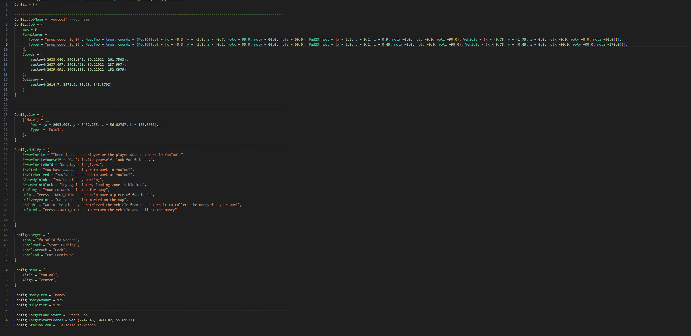Click the 'InviteRecived' key

coord(36,175)
